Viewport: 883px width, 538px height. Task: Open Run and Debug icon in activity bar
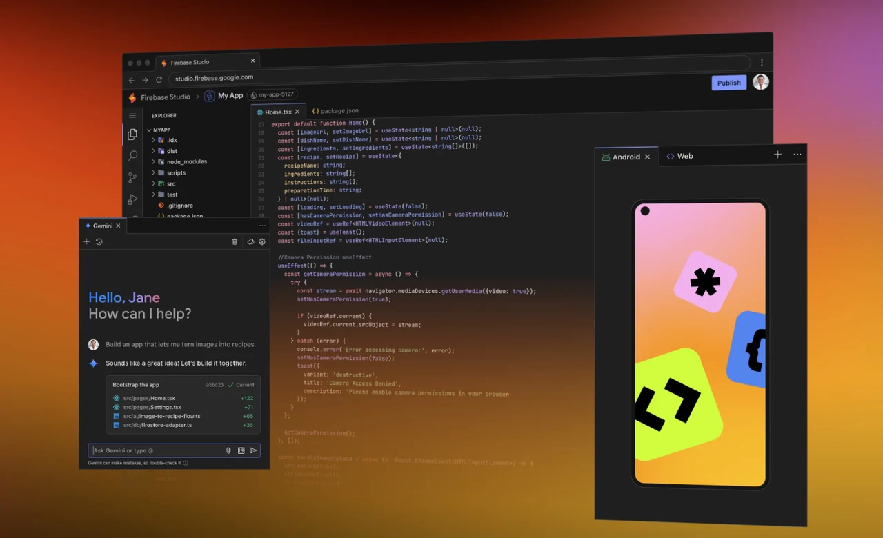click(132, 200)
